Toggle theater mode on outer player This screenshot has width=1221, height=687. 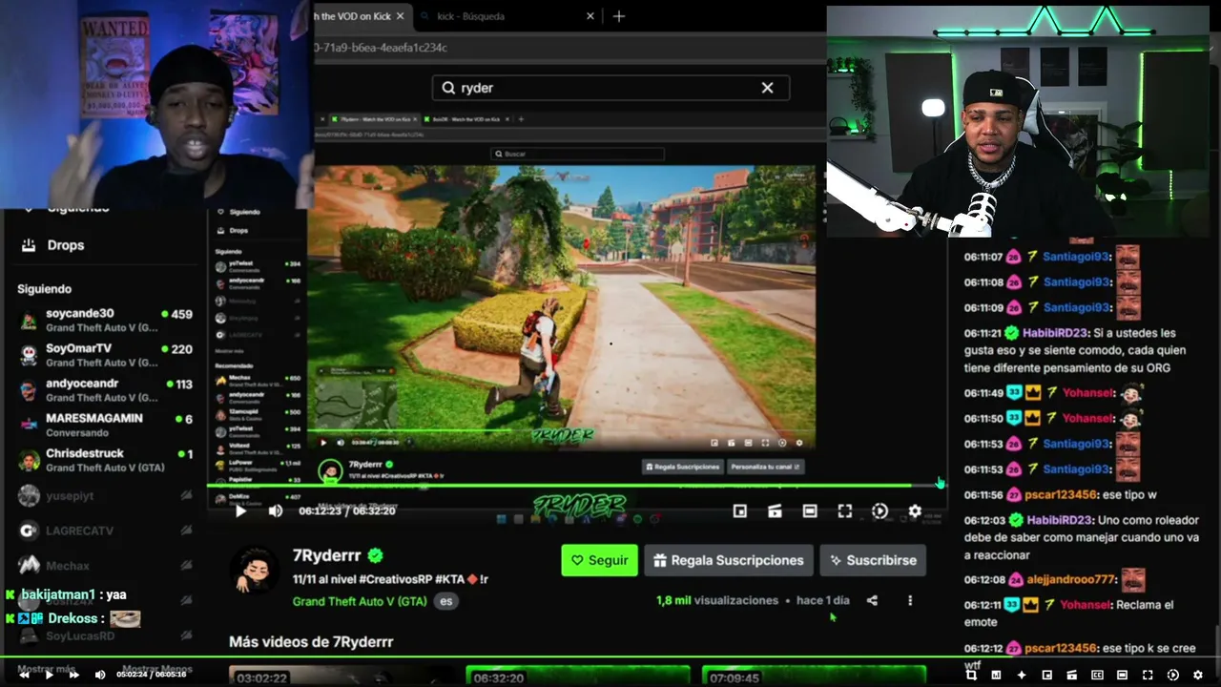coord(1123,675)
